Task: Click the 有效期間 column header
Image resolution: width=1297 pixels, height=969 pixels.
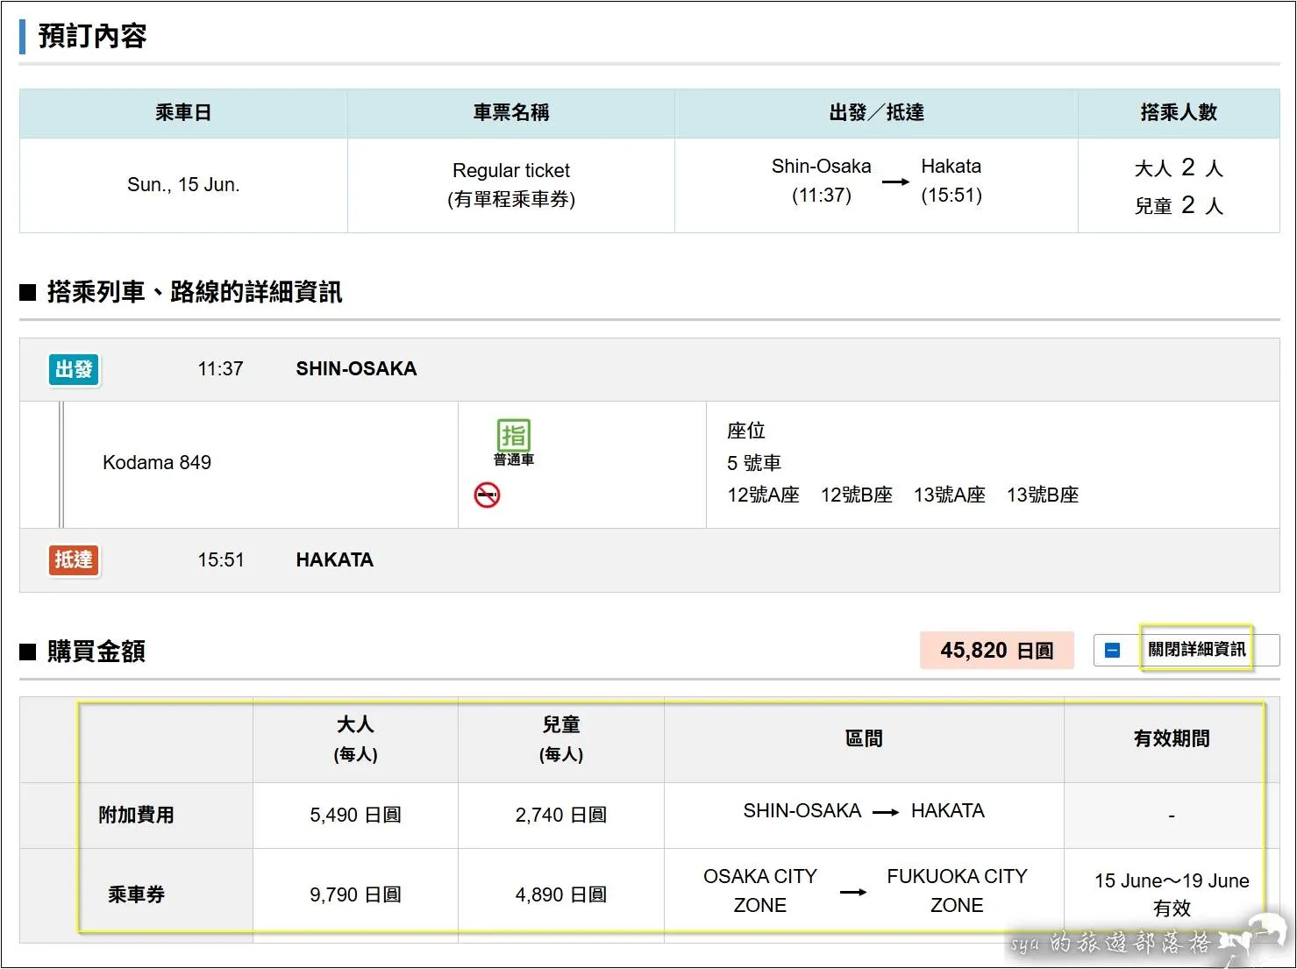Action: [1172, 738]
